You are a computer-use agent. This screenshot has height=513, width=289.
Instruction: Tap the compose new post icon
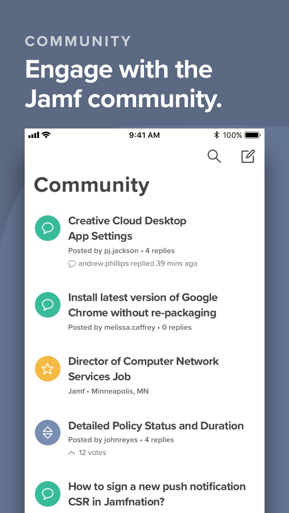click(248, 156)
